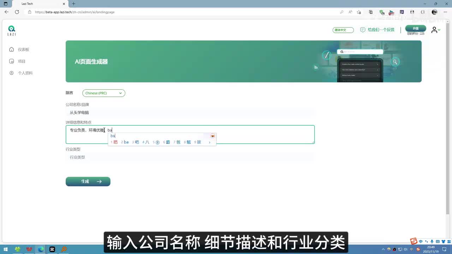This screenshot has height=254, width=452.
Task: Click the Lazi logo in sidebar
Action: point(12,30)
